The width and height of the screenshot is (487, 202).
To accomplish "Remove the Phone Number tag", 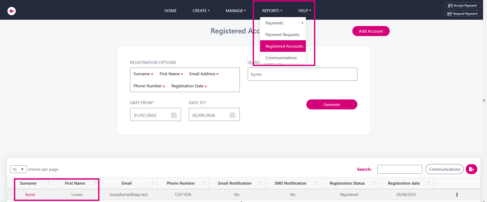I will [164, 86].
